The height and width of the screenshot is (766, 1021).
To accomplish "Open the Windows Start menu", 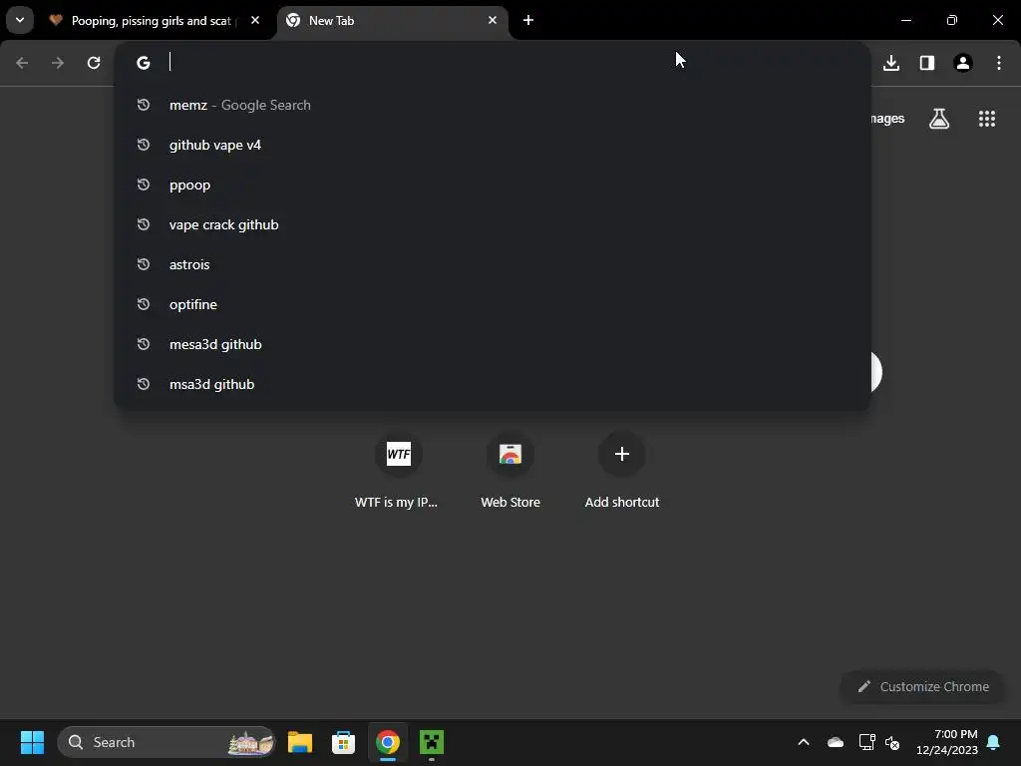I will pyautogui.click(x=32, y=742).
